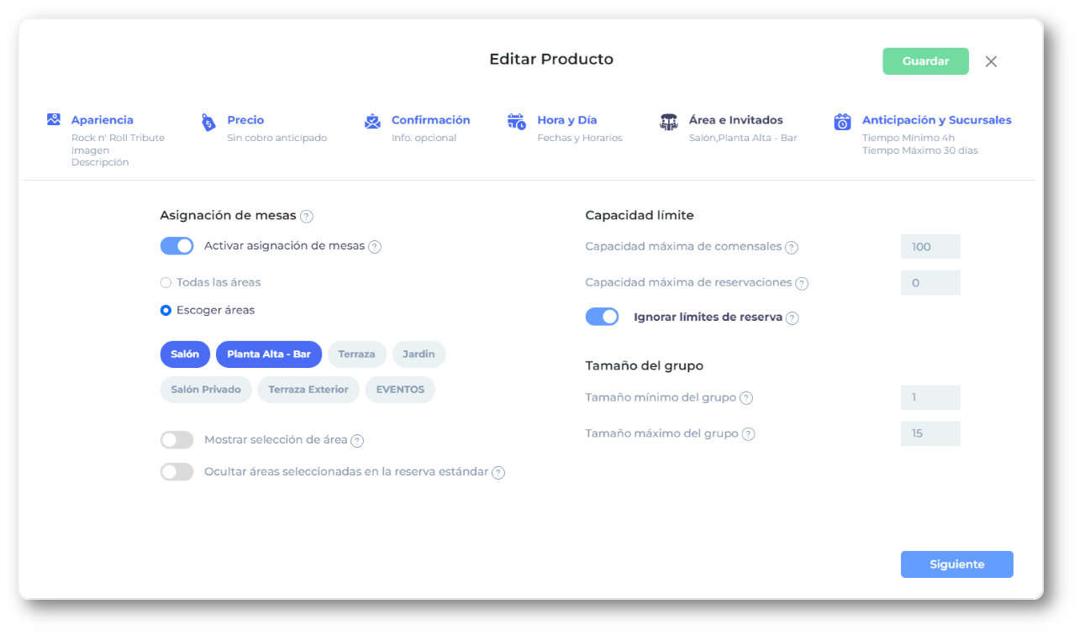Deselect the Planta Alta - Bar area chip
This screenshot has height=635, width=1079.
coord(269,354)
